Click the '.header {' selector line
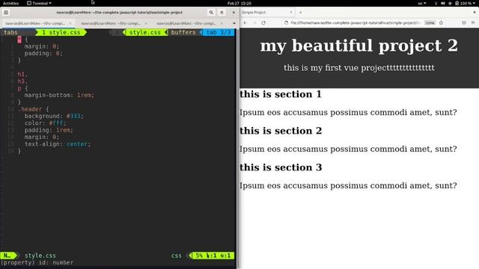The width and height of the screenshot is (479, 269). pyautogui.click(x=33, y=109)
